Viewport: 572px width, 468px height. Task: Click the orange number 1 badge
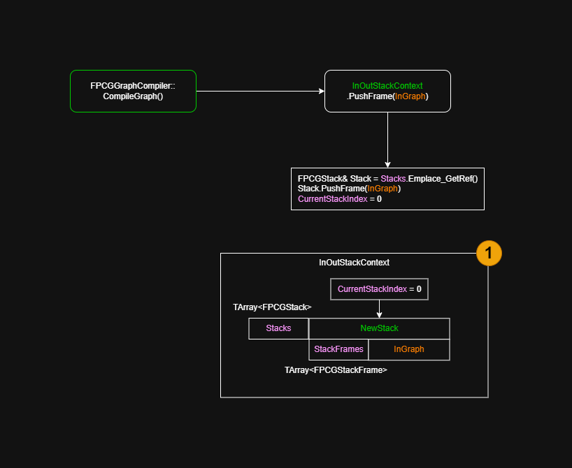coord(489,253)
